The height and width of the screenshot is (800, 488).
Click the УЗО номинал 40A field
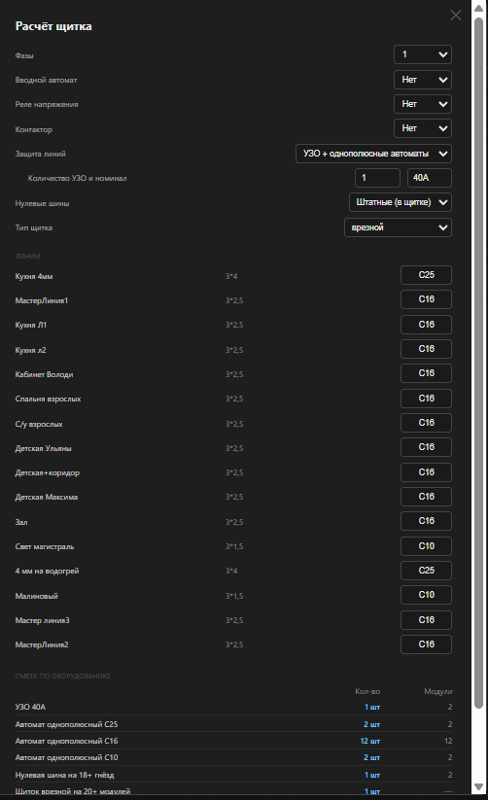pyautogui.click(x=430, y=178)
